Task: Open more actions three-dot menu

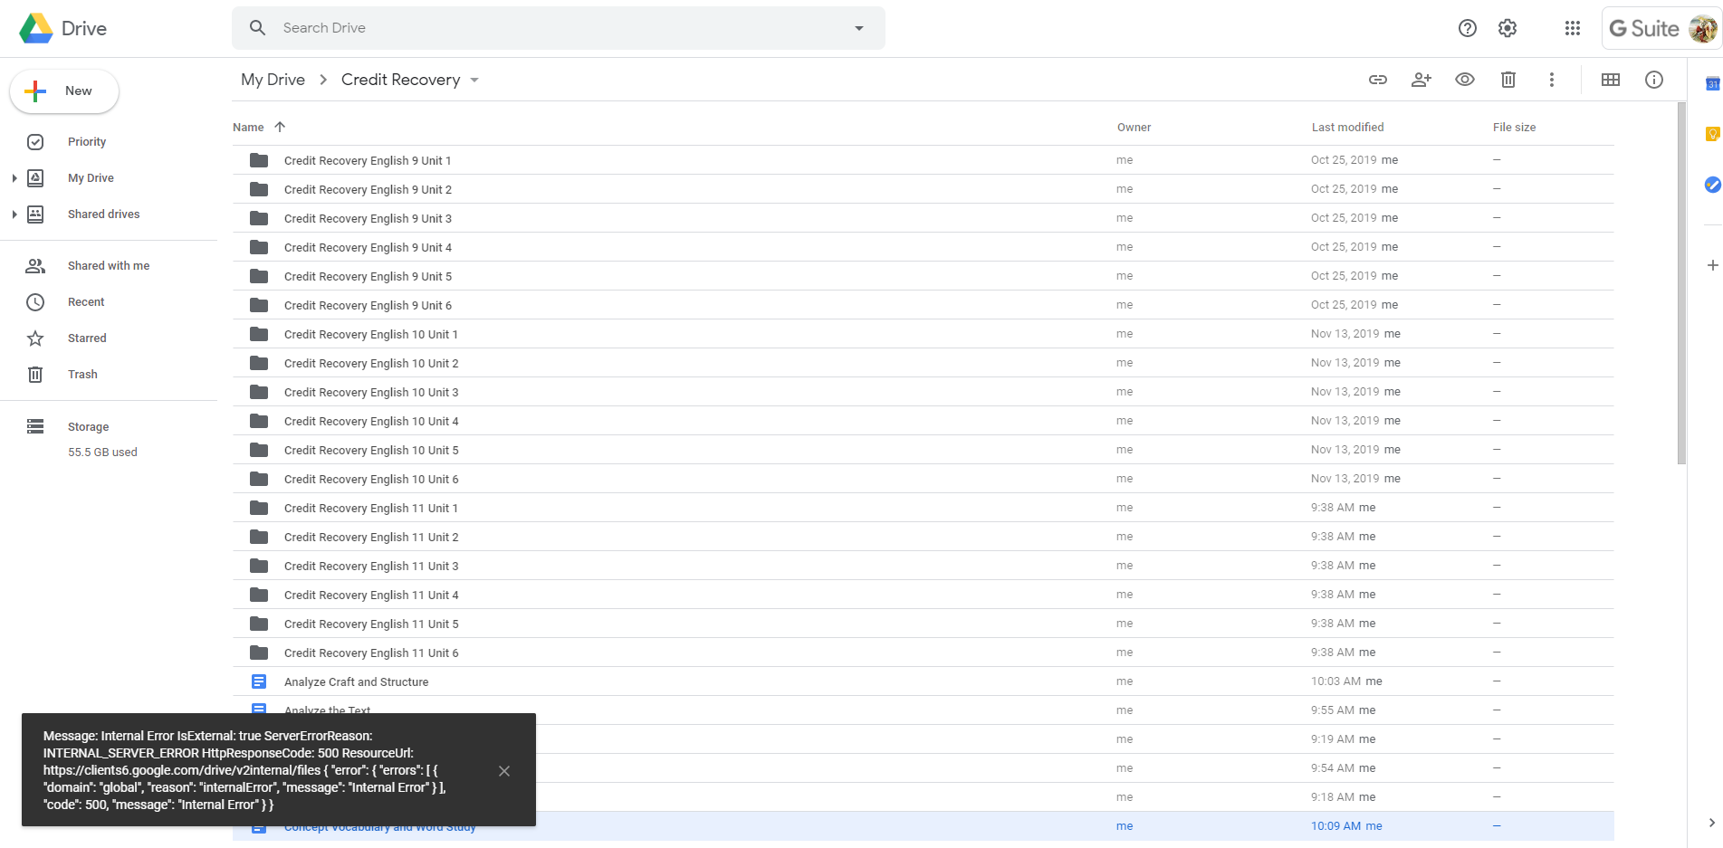Action: point(1552,80)
